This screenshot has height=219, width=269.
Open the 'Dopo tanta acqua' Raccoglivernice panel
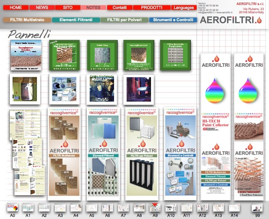(26, 55)
